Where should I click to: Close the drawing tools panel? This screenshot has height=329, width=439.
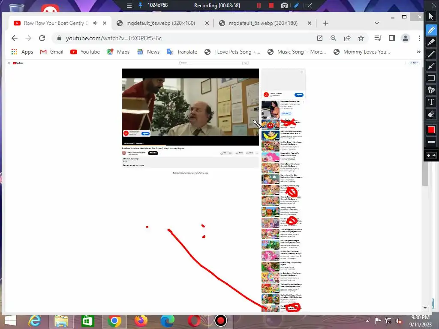434,5
